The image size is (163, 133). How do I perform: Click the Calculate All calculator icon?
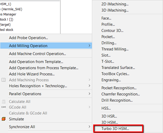coord(4,102)
